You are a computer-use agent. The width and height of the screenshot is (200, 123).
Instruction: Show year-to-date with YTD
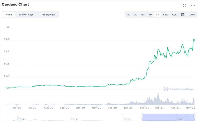pos(165,14)
